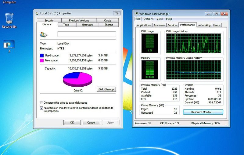
Task: Click the Free space value 6.85 GB
Action: pos(103,60)
